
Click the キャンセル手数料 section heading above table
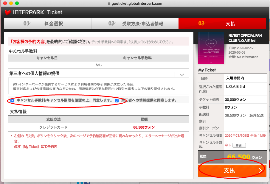23,51
